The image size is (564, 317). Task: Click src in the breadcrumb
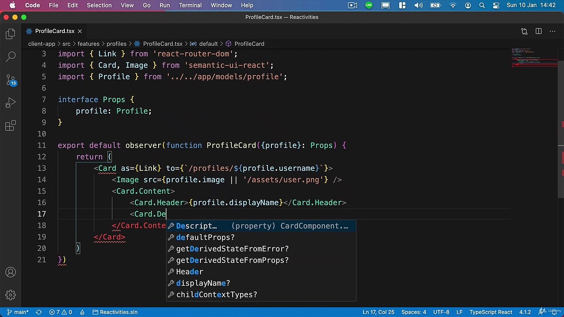66,44
